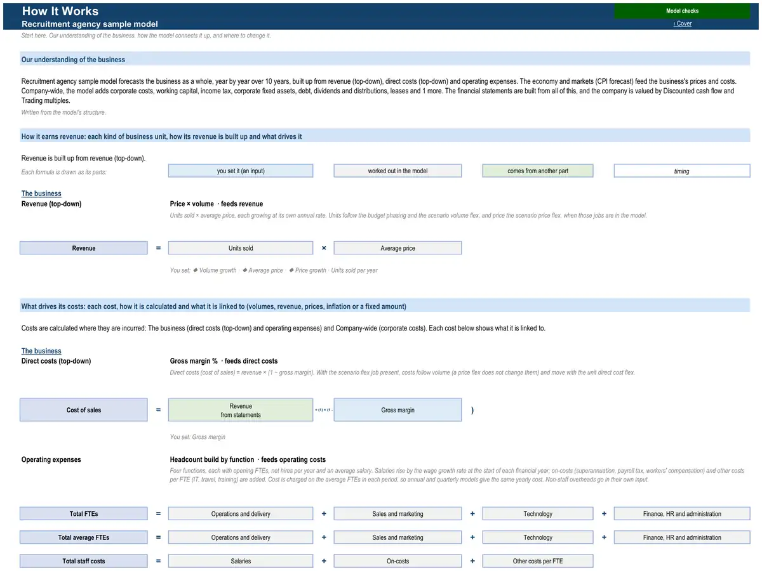Click 'Revenue is built up from revenue (top-down).' text
This screenshot has height=571, width=762.
click(83, 158)
